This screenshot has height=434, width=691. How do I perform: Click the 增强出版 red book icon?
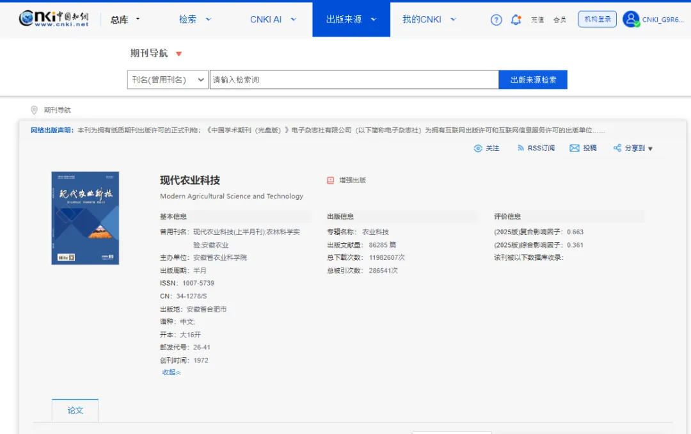(x=331, y=181)
